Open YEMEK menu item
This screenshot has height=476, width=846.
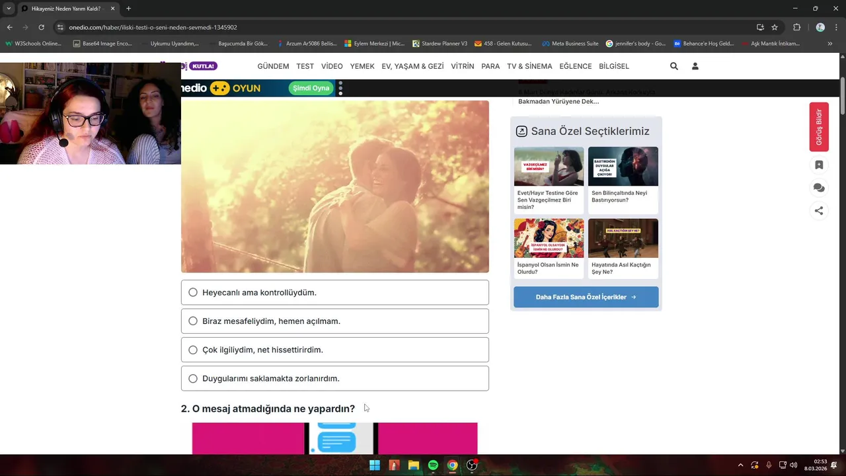pyautogui.click(x=362, y=66)
